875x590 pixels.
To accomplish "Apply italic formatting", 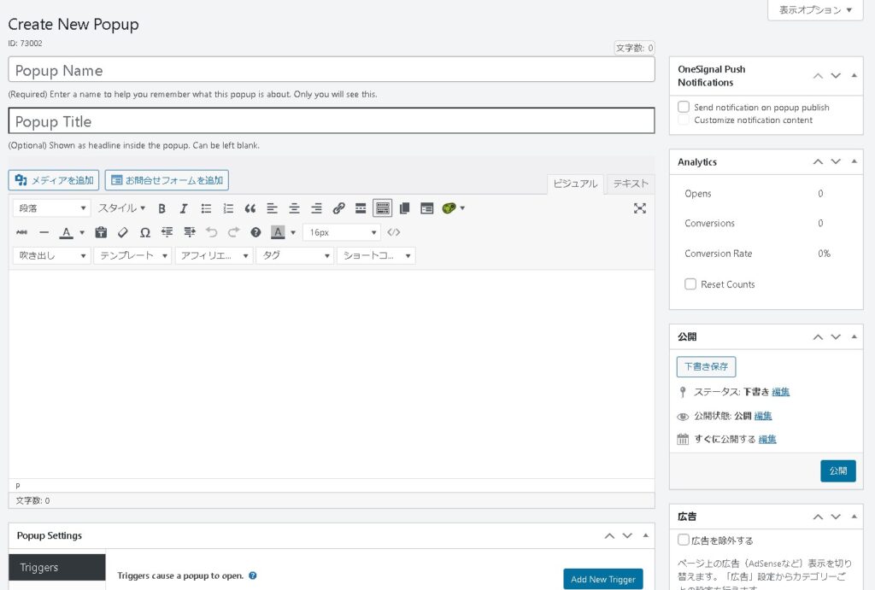I will tap(183, 208).
